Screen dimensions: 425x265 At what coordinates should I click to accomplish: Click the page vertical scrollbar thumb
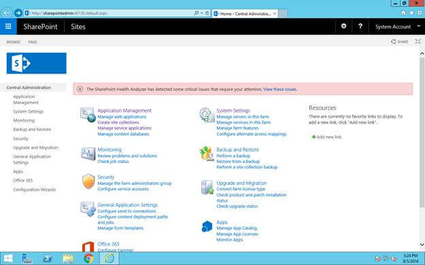(x=422, y=132)
